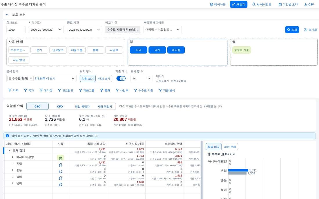Select the 단계 보기 view mode
The height and width of the screenshot is (199, 319).
tap(104, 79)
